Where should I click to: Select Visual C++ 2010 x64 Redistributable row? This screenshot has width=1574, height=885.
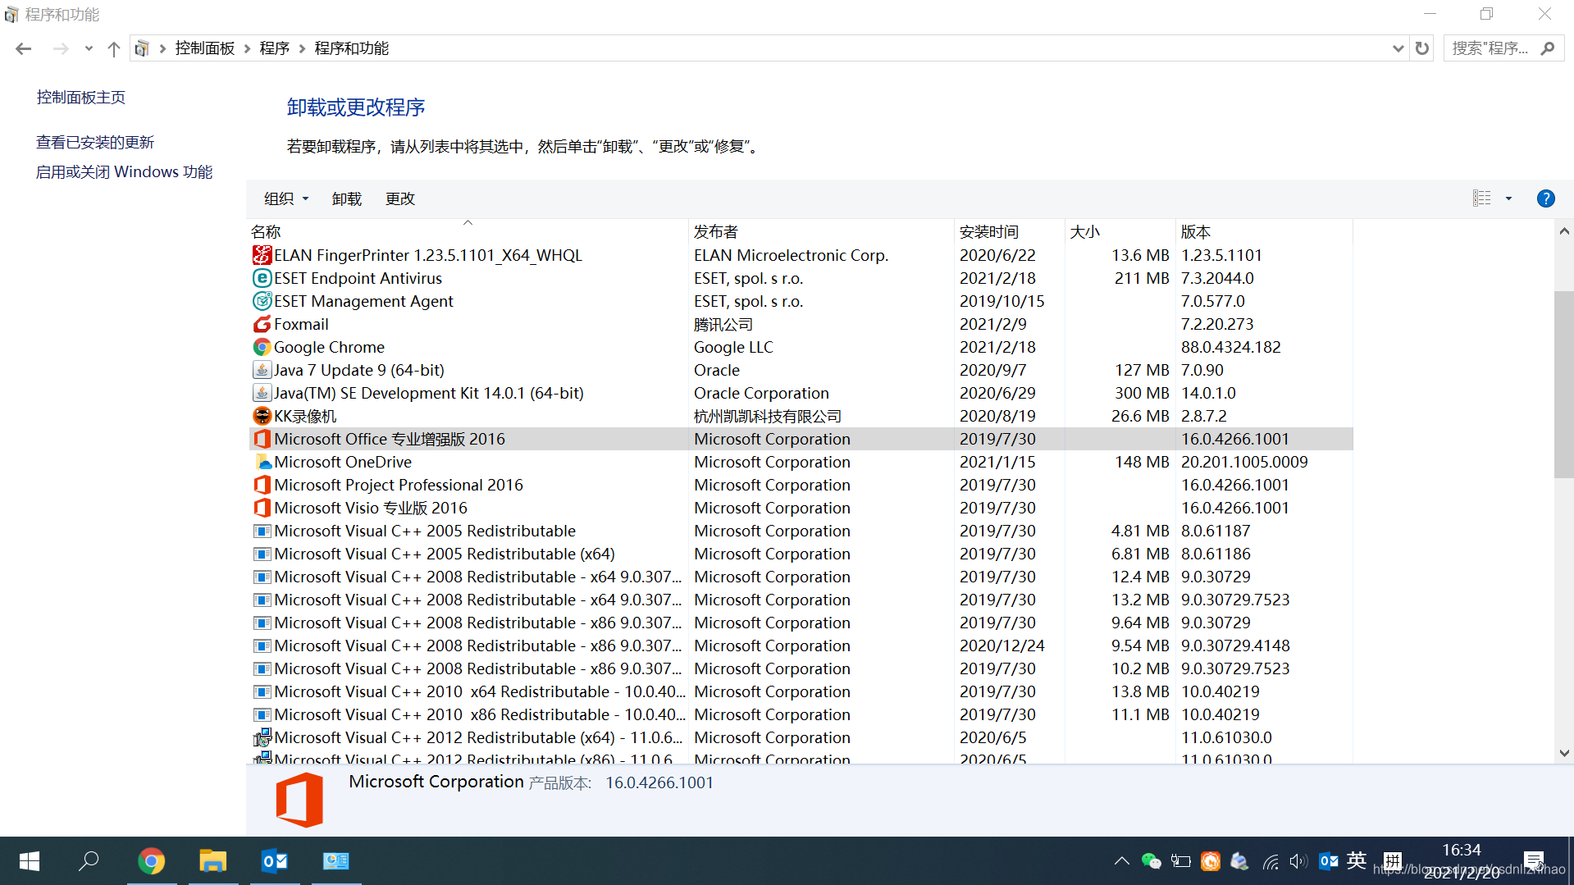coord(801,691)
